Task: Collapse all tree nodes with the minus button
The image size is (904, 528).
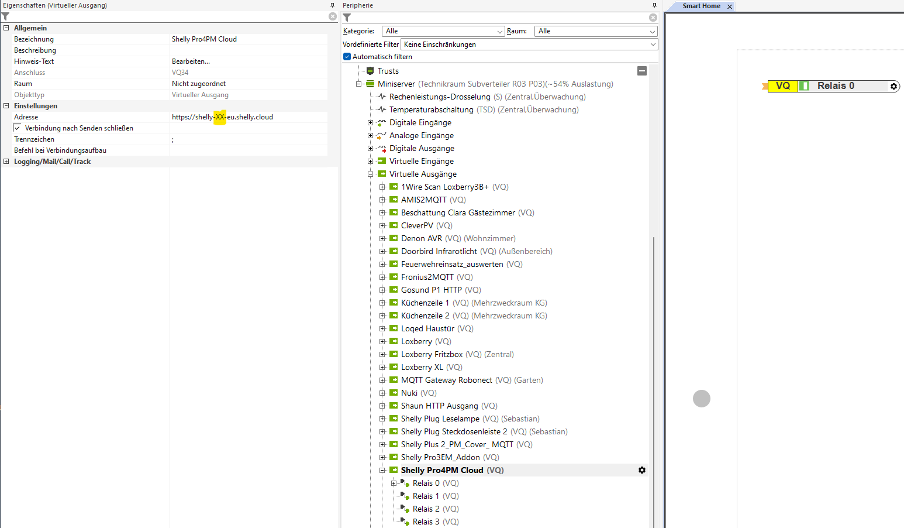Action: (x=642, y=71)
